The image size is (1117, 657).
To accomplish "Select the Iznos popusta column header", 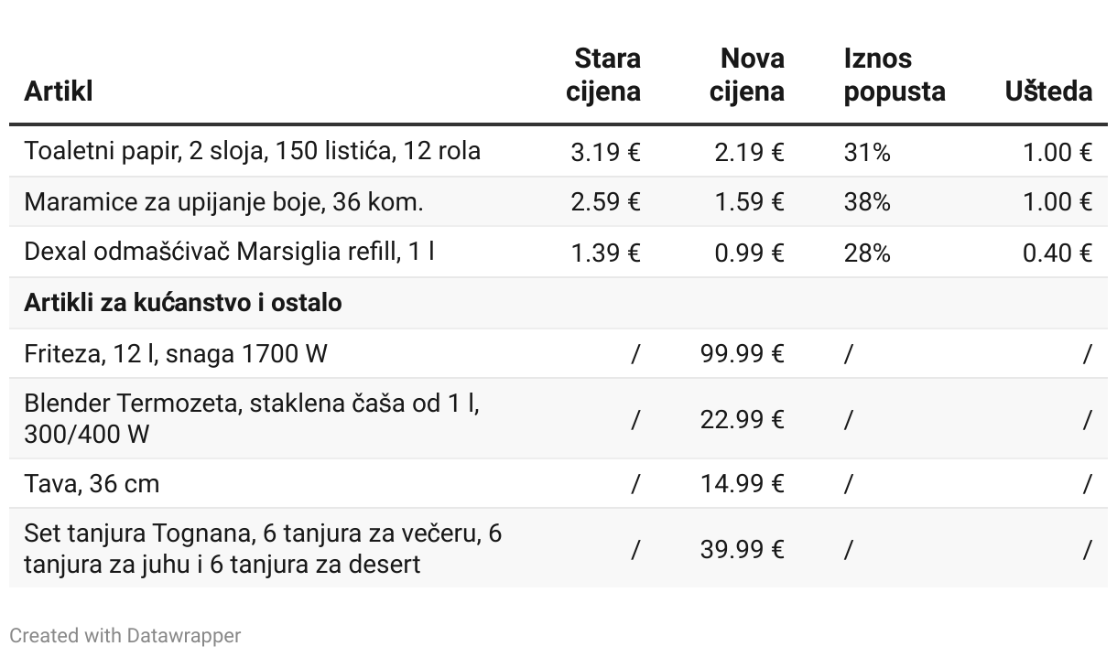I will click(894, 75).
